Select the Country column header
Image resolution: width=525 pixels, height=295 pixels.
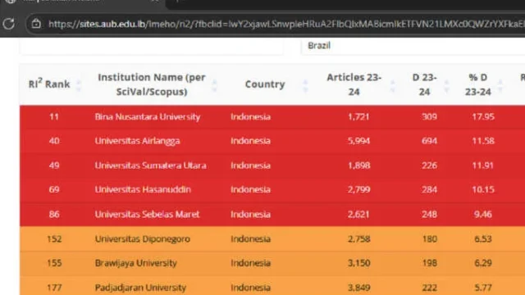point(265,84)
